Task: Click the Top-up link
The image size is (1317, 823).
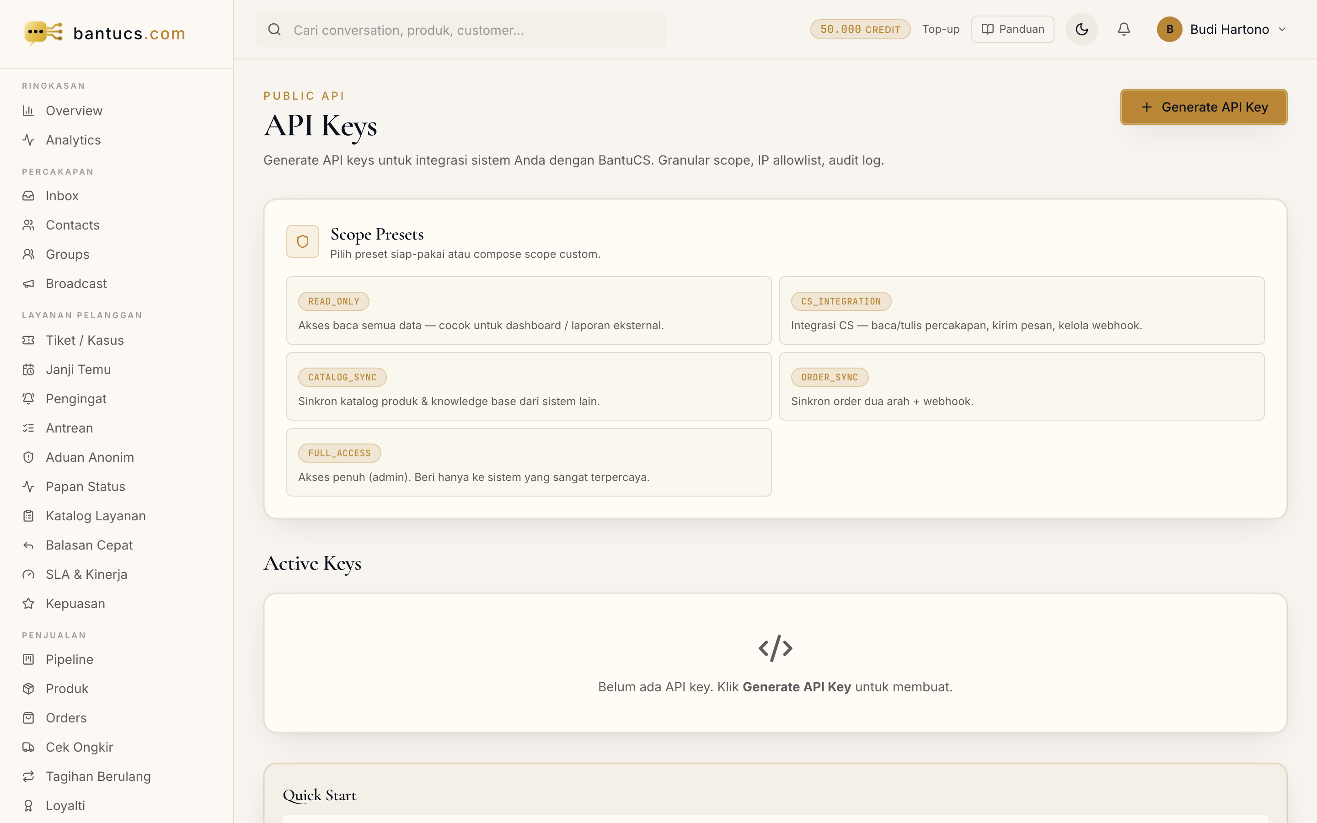Action: (x=940, y=29)
